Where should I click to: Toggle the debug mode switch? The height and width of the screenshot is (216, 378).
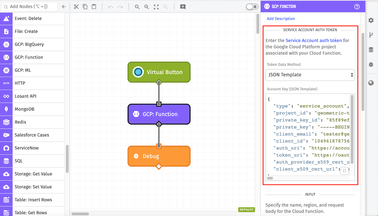pos(252,7)
